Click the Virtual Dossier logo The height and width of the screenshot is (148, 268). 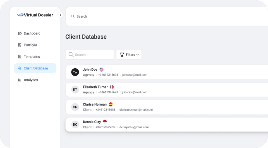[35, 15]
